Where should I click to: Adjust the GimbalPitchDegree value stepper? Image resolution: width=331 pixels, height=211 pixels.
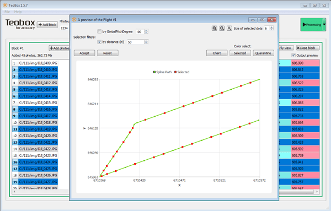[x=146, y=31]
